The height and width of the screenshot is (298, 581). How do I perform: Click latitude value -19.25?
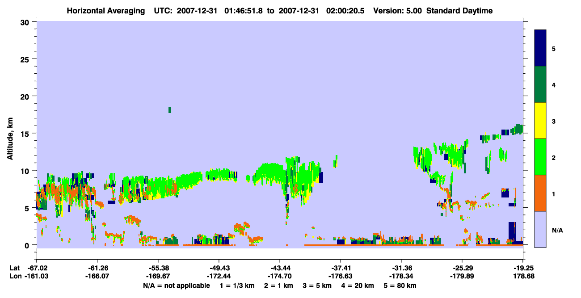[x=523, y=268]
